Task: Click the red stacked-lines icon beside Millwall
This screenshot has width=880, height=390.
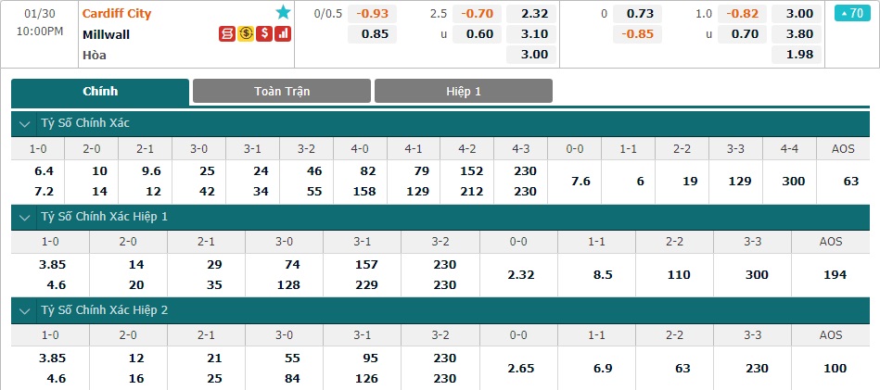Action: (x=227, y=33)
